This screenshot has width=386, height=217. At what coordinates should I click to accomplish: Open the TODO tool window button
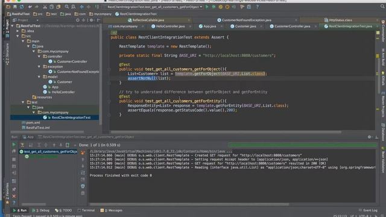(63, 210)
